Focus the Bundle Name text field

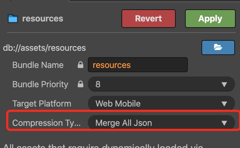pyautogui.click(x=137, y=65)
